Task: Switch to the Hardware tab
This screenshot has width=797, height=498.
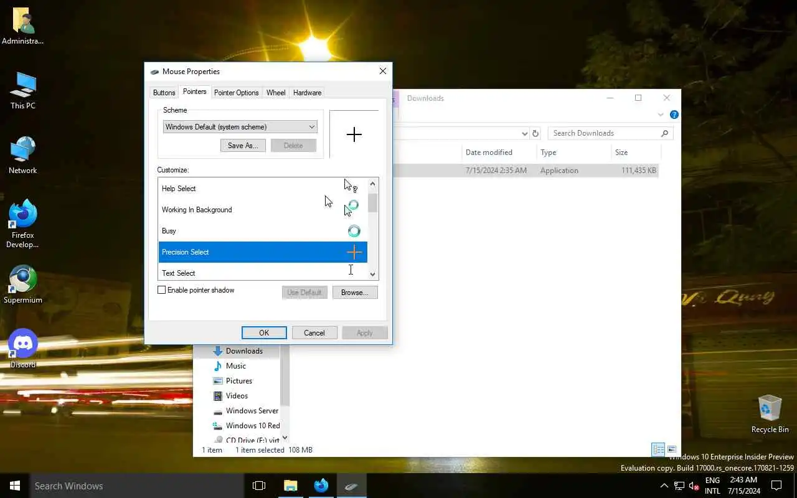Action: click(x=307, y=93)
